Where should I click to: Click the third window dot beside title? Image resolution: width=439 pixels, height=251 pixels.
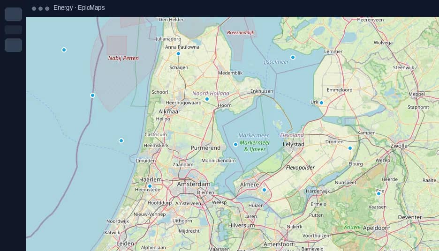[47, 9]
